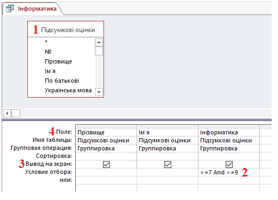Click the Вывод на экран: row label
The height and width of the screenshot is (200, 278).
[49, 164]
